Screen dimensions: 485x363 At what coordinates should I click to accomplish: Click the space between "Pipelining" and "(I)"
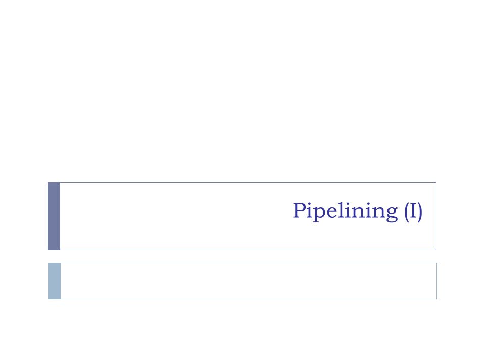(x=401, y=212)
